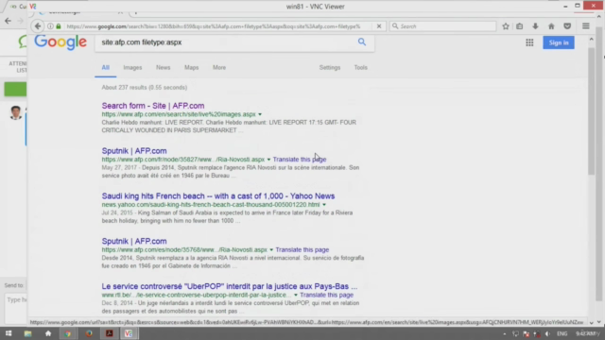Translate this page for the French Sputnik result
Image resolution: width=605 pixels, height=340 pixels.
click(x=300, y=160)
